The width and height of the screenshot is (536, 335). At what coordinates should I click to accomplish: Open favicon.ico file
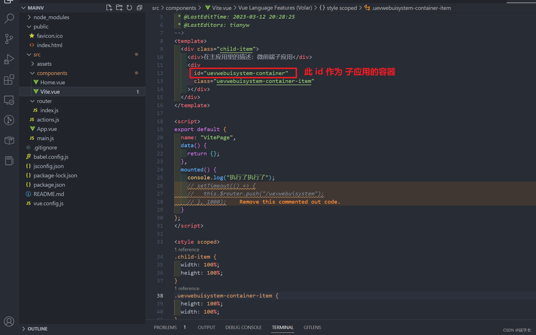pyautogui.click(x=82, y=36)
